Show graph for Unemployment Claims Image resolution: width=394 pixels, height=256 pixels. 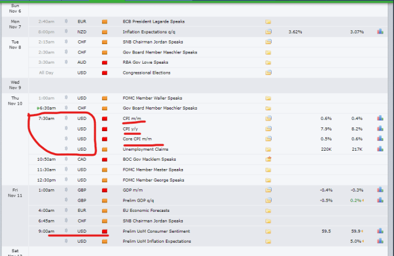point(380,149)
